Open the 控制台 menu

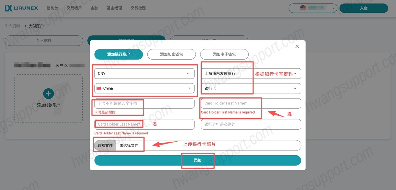tap(52, 8)
